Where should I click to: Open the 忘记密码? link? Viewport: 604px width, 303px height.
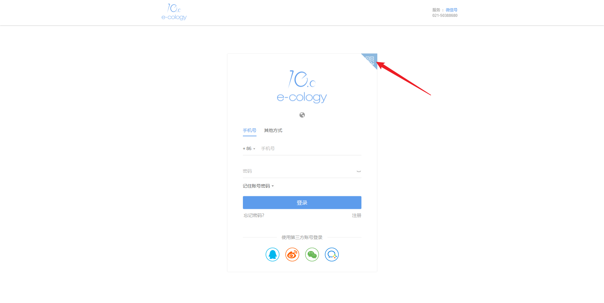[x=254, y=215]
